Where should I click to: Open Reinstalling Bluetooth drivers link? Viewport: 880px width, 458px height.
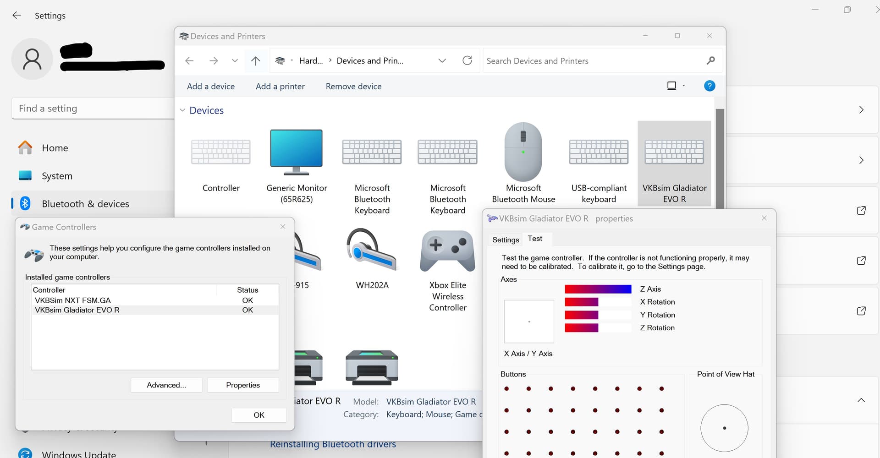click(x=333, y=444)
